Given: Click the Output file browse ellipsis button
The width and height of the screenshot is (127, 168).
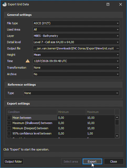Looking at the screenshot, I should pos(118,48).
